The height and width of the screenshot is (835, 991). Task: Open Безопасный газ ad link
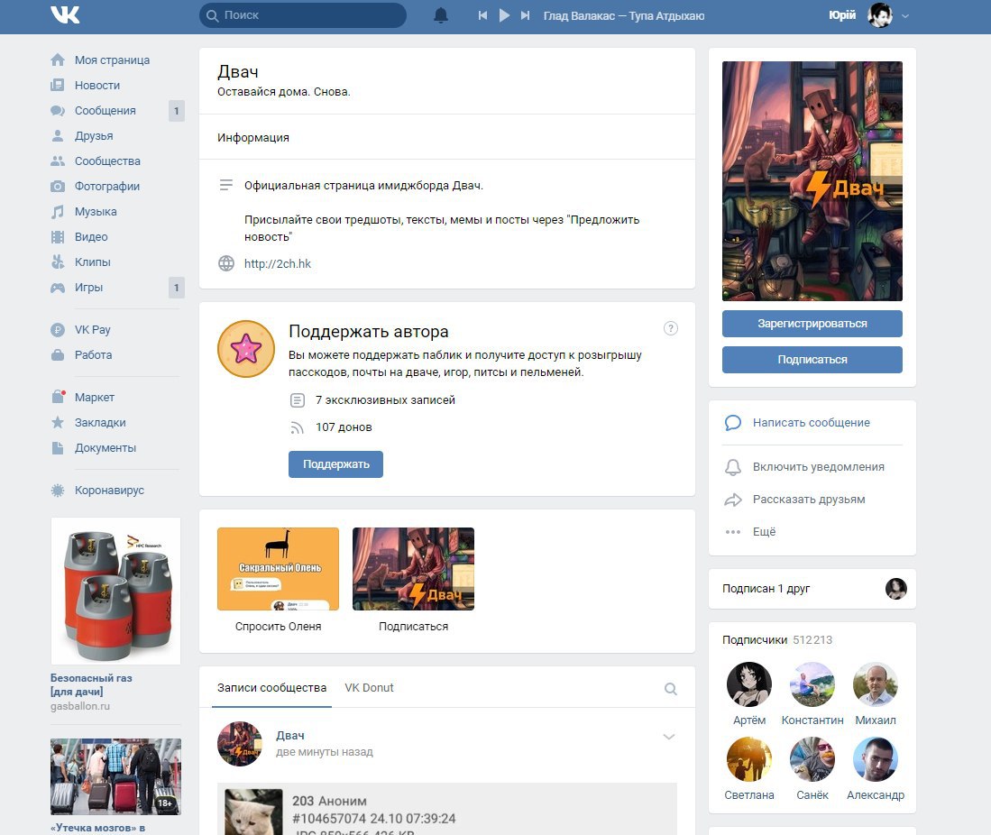(91, 684)
